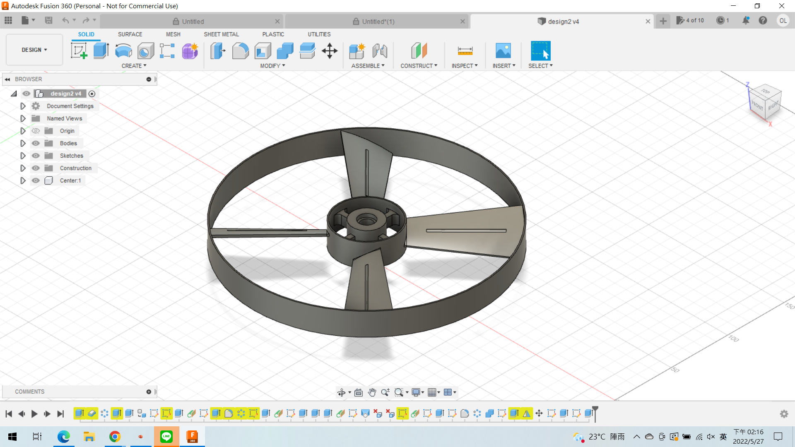Select the Create Sketch tool

pos(79,51)
